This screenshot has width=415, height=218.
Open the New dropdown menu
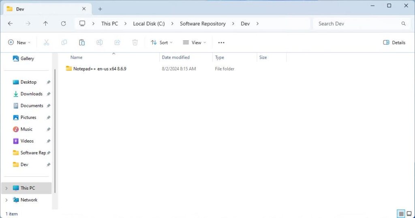pos(19,42)
